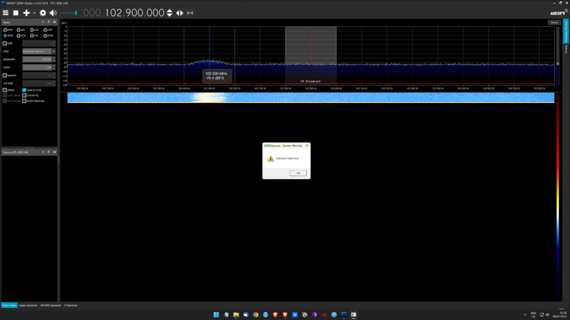Open the Bitwarden shield icon in taskbar
This screenshot has width=570, height=320.
tap(295, 314)
